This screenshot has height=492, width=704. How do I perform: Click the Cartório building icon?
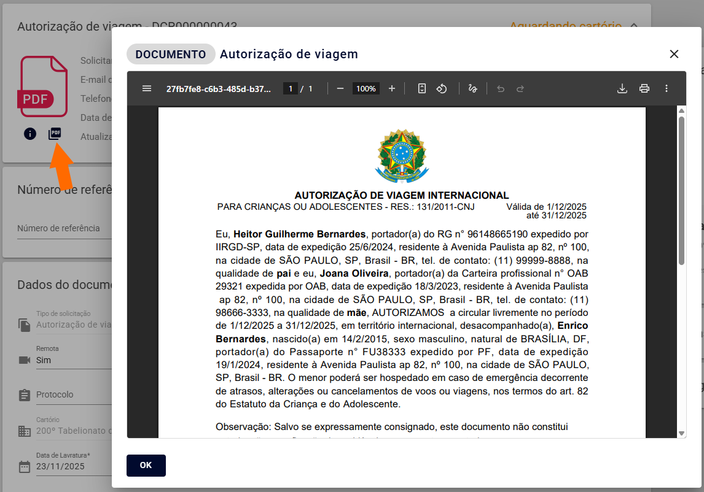tap(25, 431)
